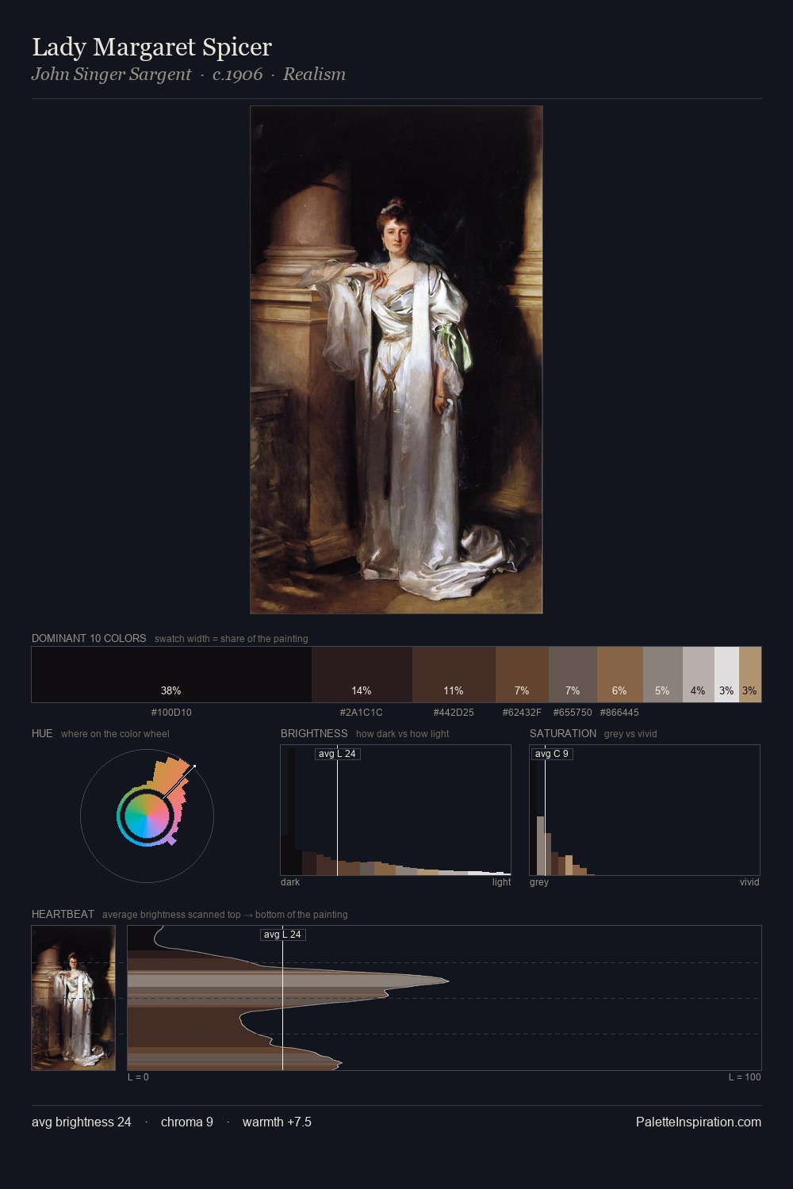The image size is (793, 1189).
Task: Click the 'avg L 24' label in brightness histogram
Action: point(337,754)
